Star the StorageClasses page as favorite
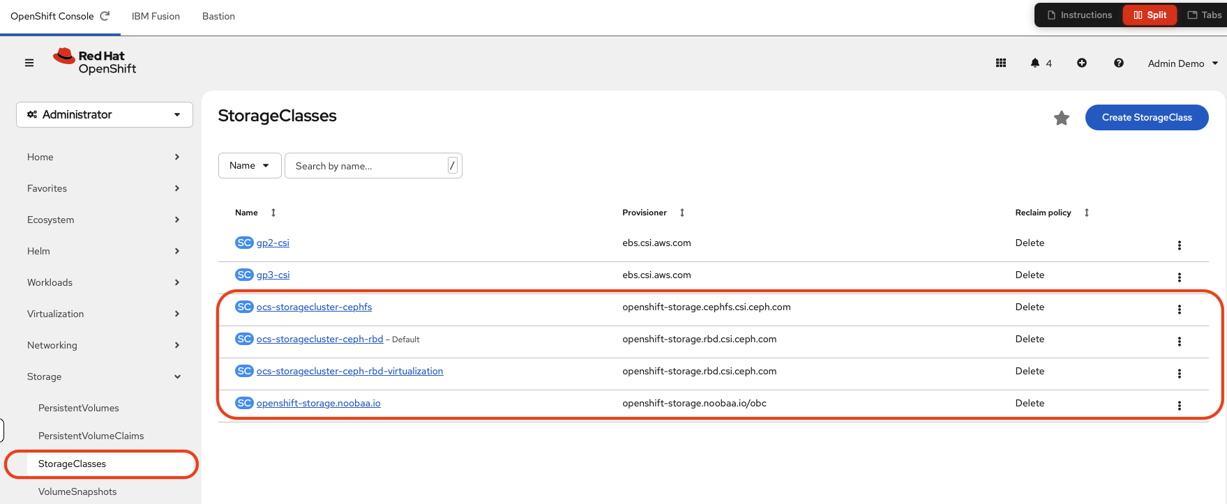This screenshot has height=504, width=1227. [1061, 118]
